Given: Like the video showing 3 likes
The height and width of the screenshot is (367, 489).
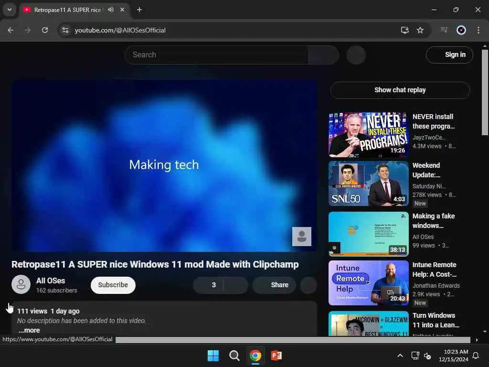Looking at the screenshot, I should [208, 285].
